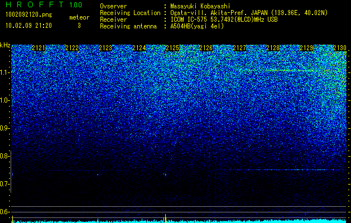Click the 0.9 kHz axis label

pyautogui.click(x=4, y=128)
